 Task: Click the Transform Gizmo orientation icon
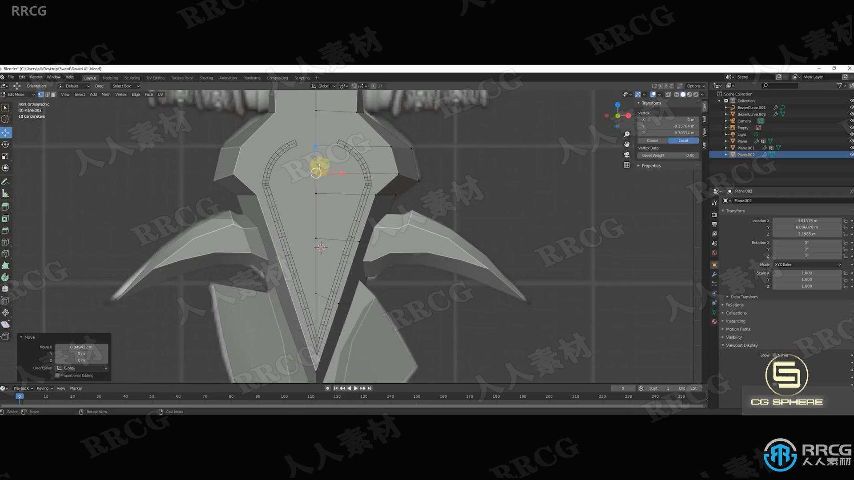[315, 86]
